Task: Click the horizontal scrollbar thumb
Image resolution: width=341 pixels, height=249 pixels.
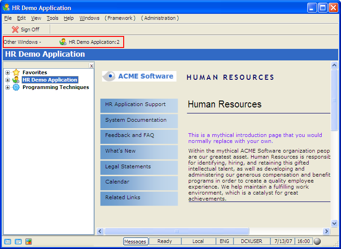Action: pyautogui.click(x=177, y=231)
